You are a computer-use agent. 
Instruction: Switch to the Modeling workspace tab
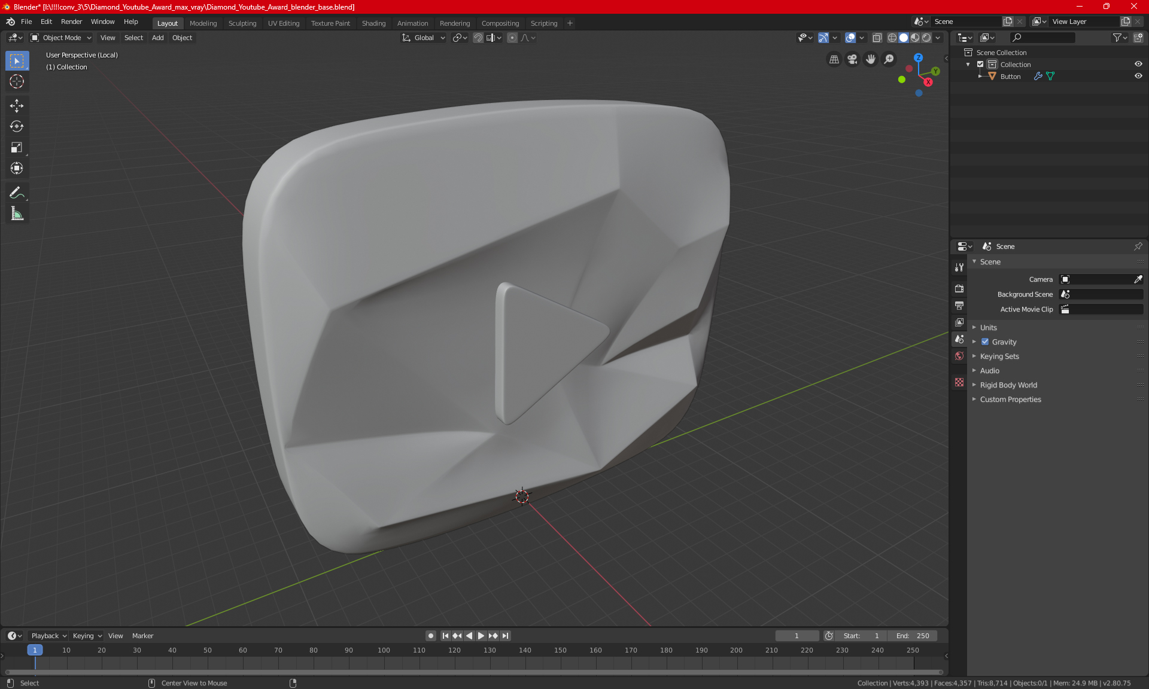203,23
